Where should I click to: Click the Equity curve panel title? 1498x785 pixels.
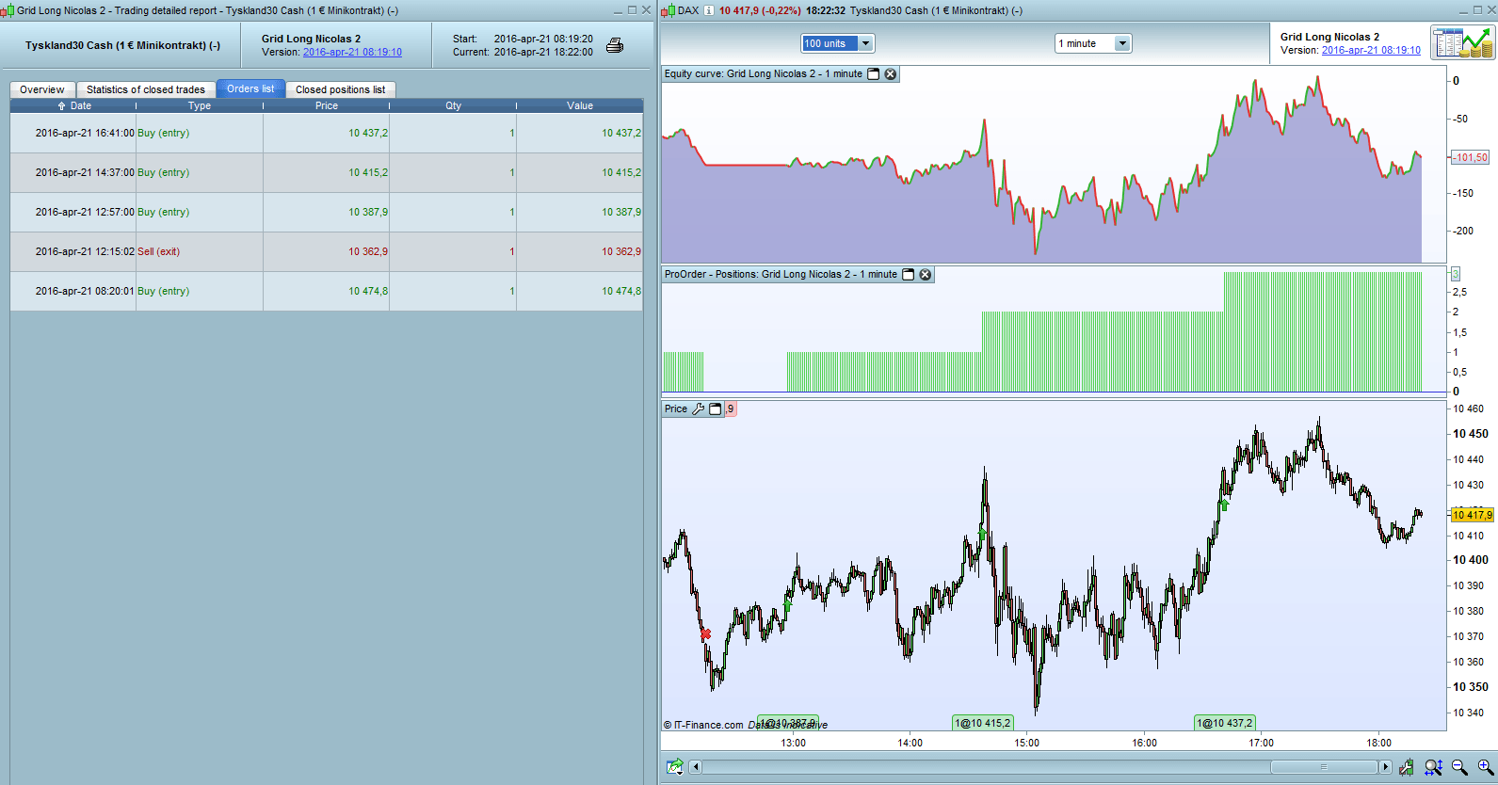click(764, 73)
